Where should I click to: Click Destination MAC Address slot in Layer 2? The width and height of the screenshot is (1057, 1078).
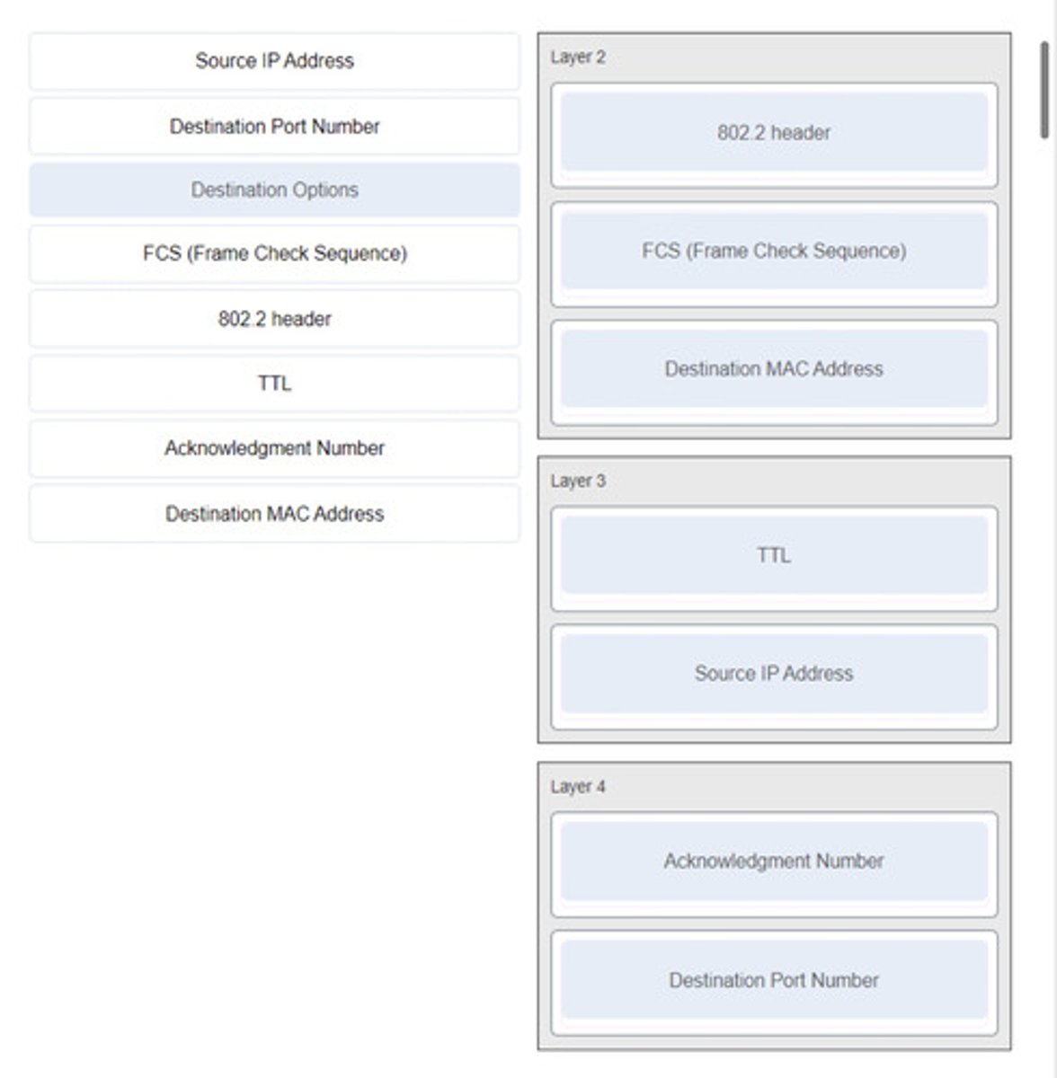774,369
